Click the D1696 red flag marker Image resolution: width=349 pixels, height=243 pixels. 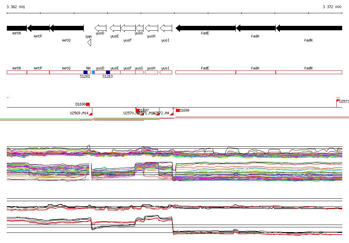click(88, 104)
